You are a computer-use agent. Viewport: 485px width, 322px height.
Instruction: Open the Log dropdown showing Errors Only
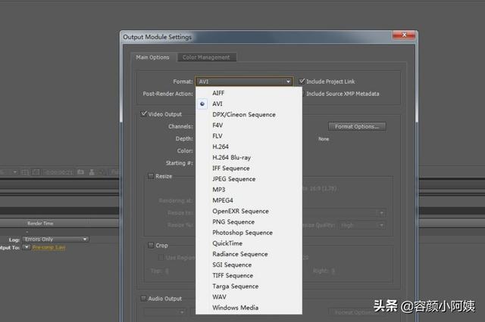(55, 240)
